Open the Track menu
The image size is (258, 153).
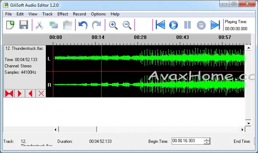47,14
